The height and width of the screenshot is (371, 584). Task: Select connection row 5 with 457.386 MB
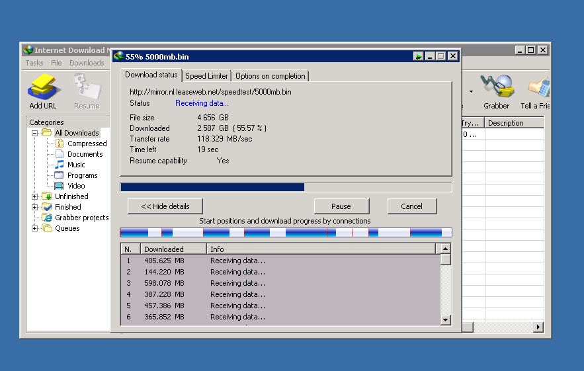(x=280, y=306)
